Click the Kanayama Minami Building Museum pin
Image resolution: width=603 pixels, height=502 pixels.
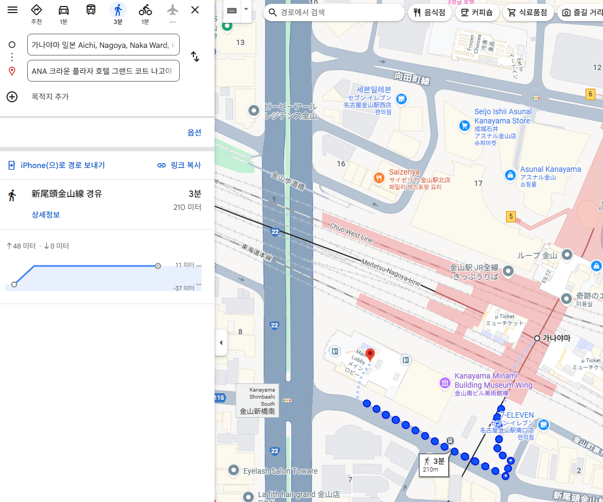[445, 383]
